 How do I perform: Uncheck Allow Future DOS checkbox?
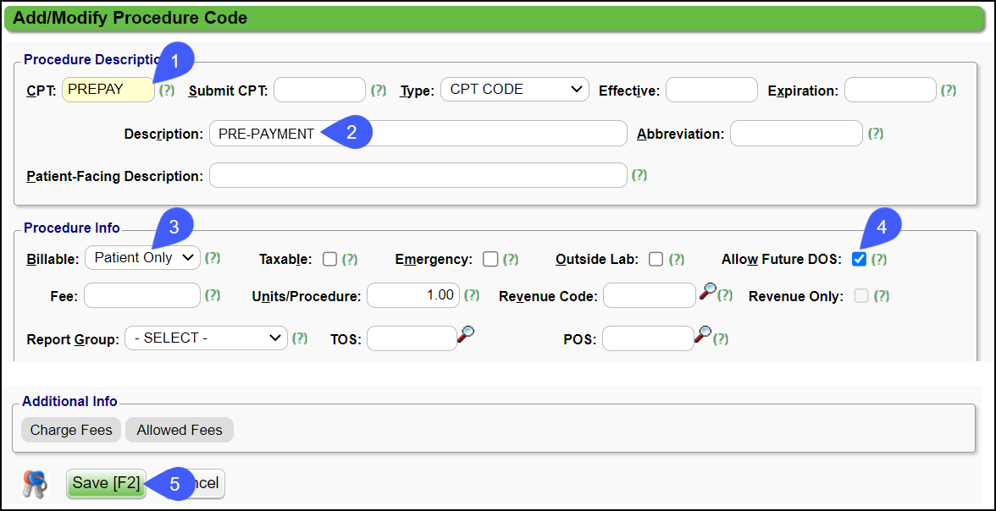(859, 259)
